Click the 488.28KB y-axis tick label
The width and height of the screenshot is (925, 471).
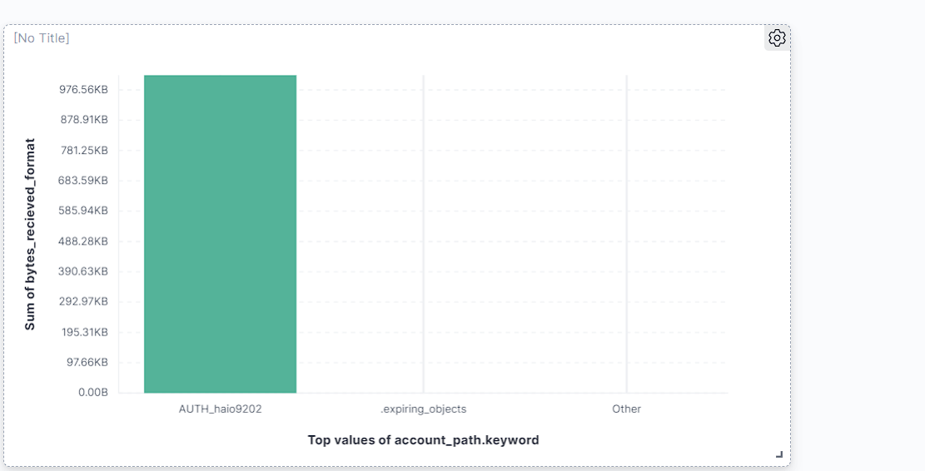(83, 241)
